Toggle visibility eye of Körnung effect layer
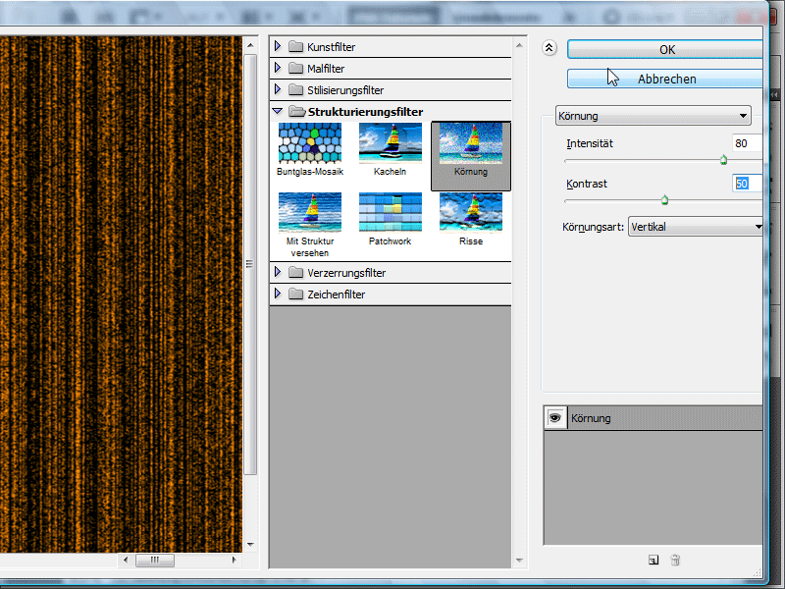Screen dimensions: 785x589 [x=555, y=418]
